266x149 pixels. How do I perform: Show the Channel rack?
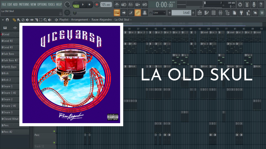tap(214, 13)
